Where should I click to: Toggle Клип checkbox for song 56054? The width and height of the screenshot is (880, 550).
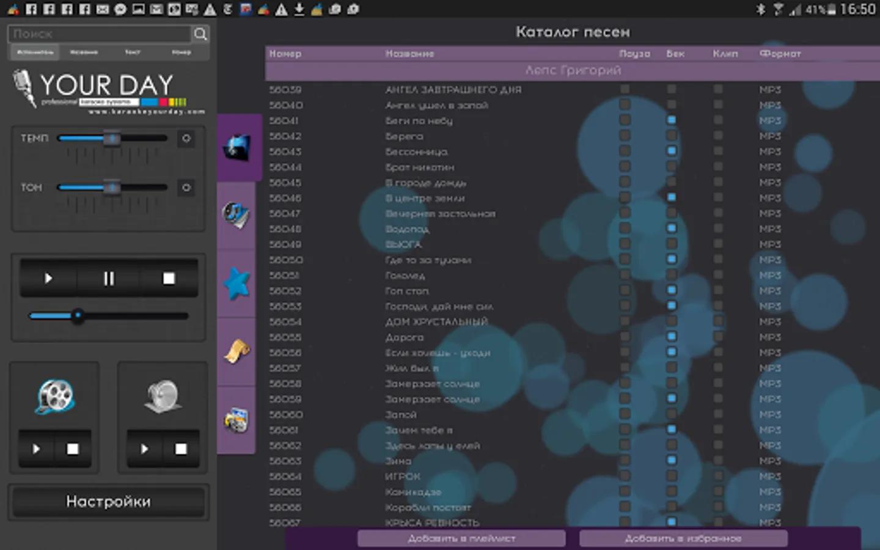tap(718, 321)
